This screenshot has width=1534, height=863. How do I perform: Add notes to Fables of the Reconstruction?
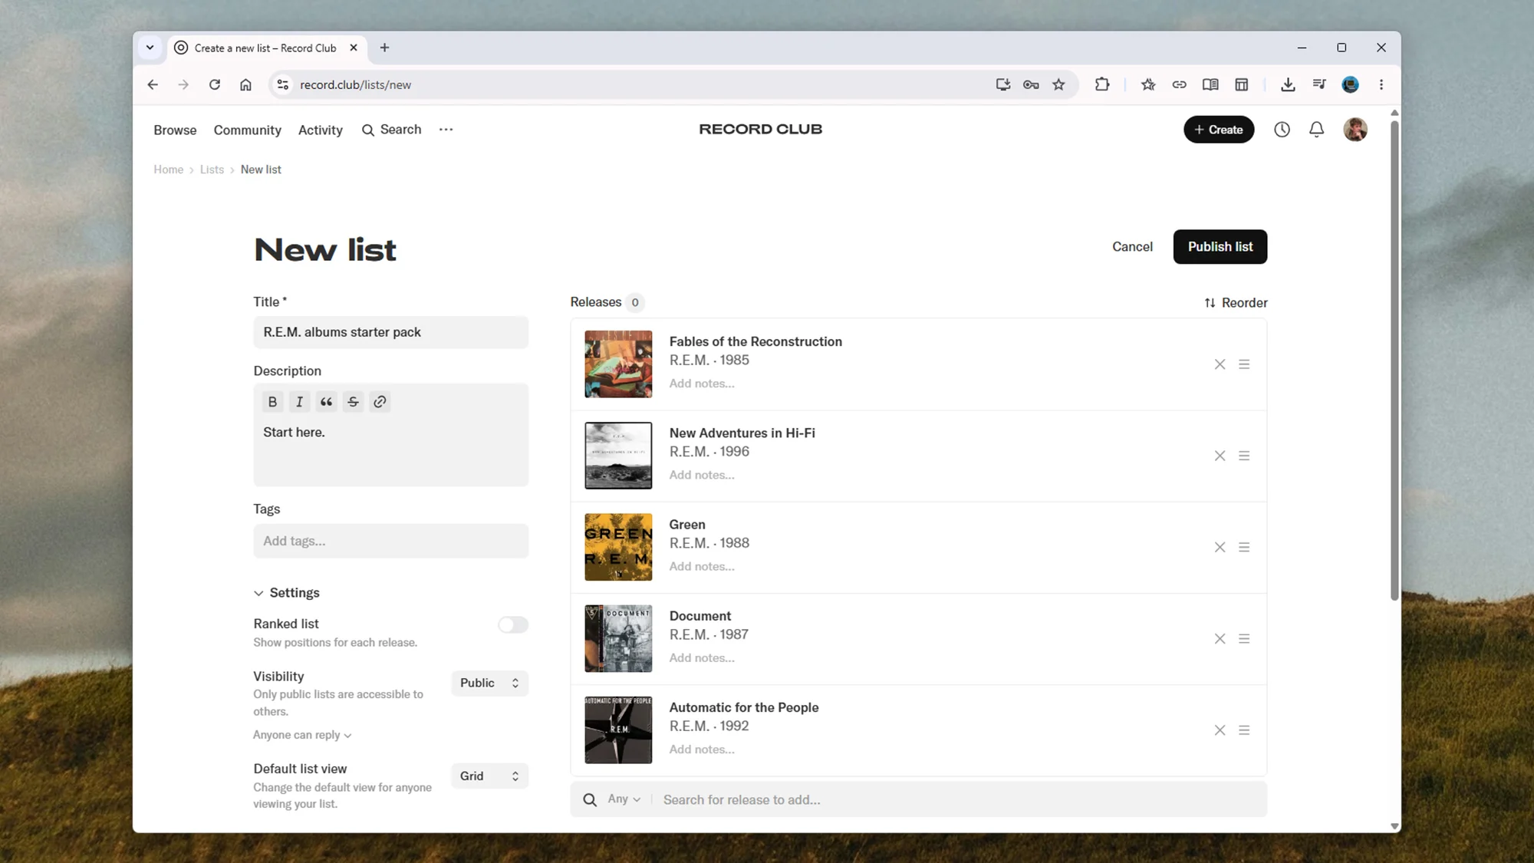click(701, 384)
